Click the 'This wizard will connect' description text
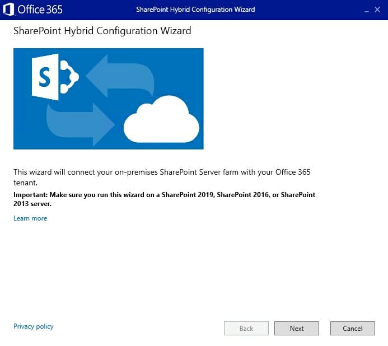The image size is (388, 346). (162, 177)
